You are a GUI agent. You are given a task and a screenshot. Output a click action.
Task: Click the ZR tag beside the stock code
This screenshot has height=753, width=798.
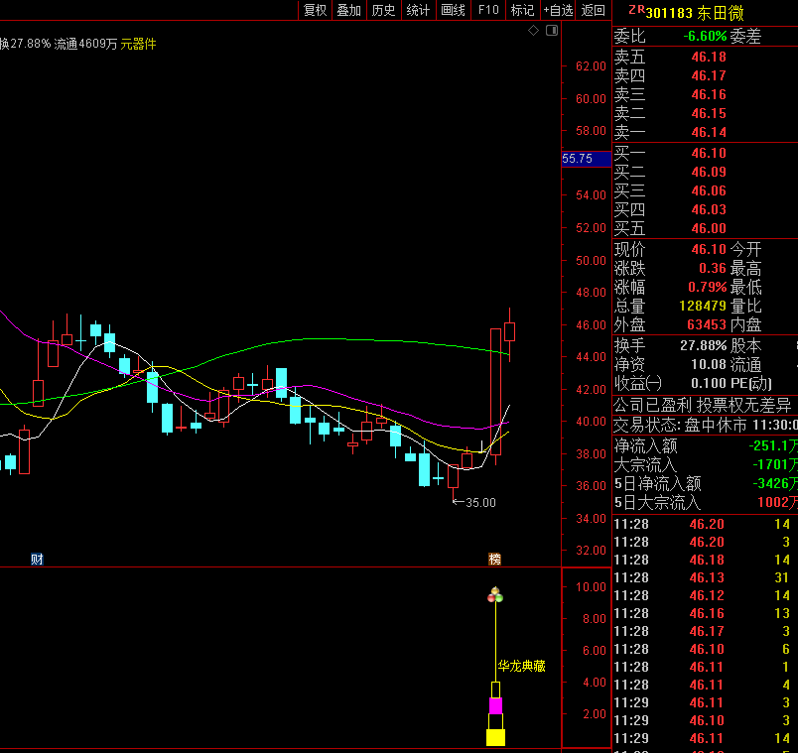tap(636, 10)
